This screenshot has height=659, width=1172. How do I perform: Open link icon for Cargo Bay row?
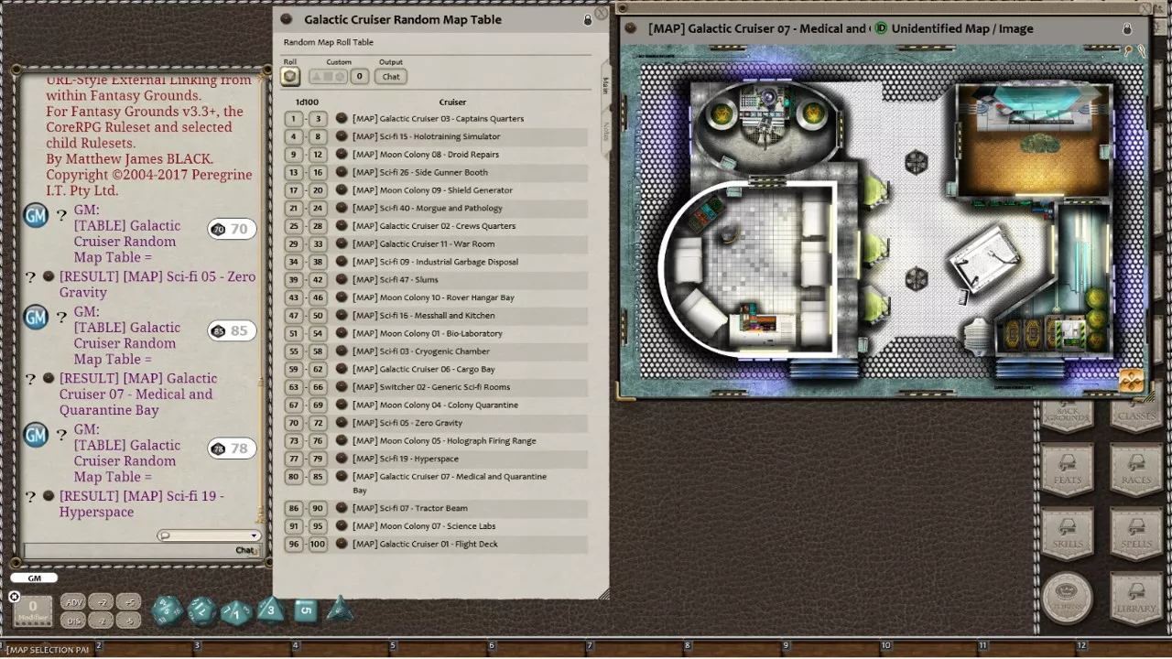(342, 369)
